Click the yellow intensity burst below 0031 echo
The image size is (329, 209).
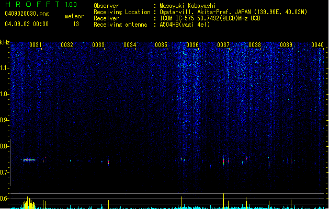pyautogui.click(x=29, y=203)
